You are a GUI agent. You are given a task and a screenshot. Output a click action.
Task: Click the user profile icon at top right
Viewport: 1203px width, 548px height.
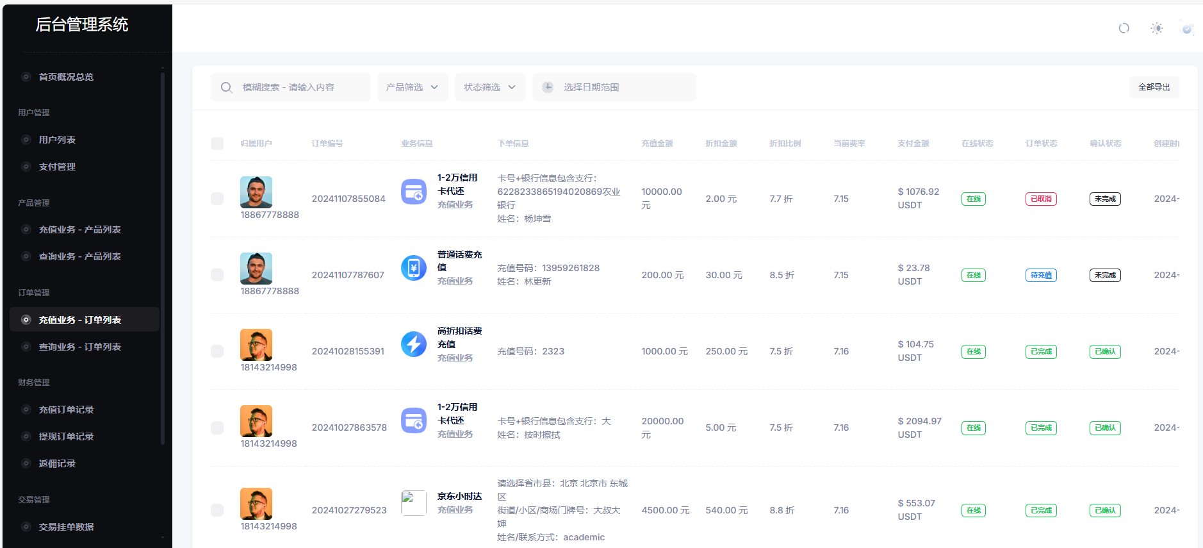(1187, 28)
